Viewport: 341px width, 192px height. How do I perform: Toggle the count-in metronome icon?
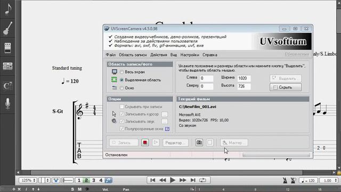pyautogui.click(x=293, y=180)
